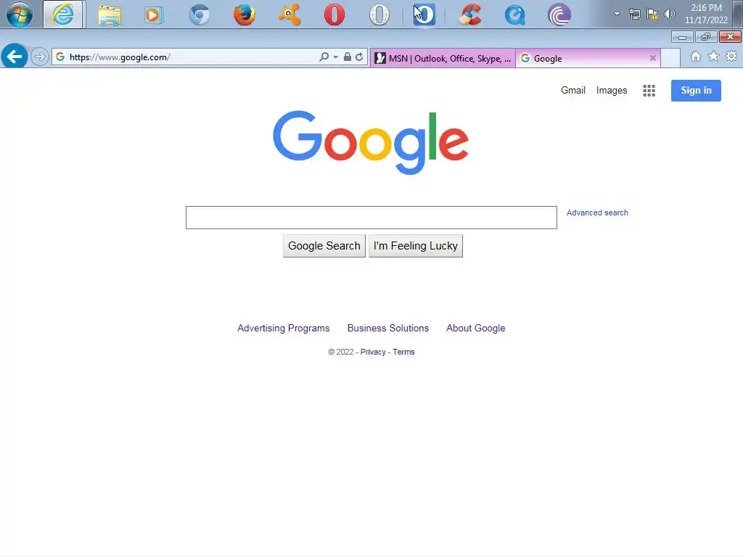Image resolution: width=743 pixels, height=557 pixels.
Task: Minimize the Internet Explorer window
Action: (x=682, y=37)
